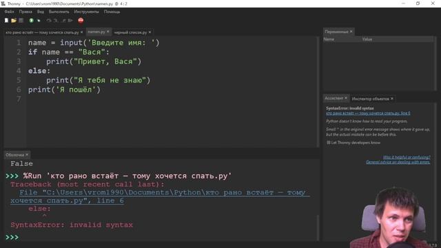
Task: Click 'SyntaxError: invalid syntax' in shell
Action: point(72,225)
